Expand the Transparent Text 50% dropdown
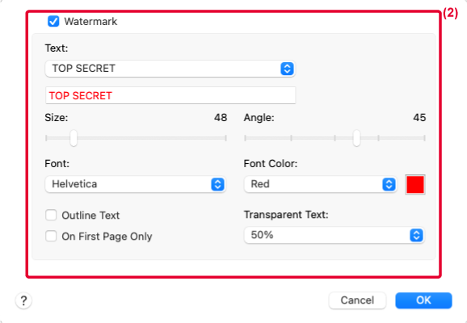The width and height of the screenshot is (467, 323). (416, 235)
